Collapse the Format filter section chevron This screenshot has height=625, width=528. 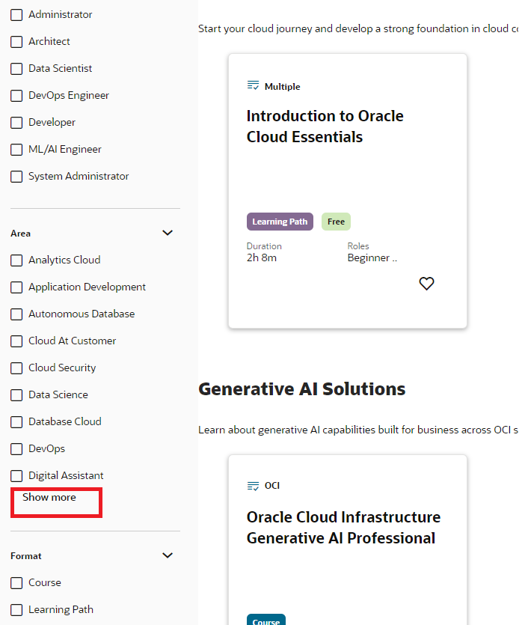(168, 555)
